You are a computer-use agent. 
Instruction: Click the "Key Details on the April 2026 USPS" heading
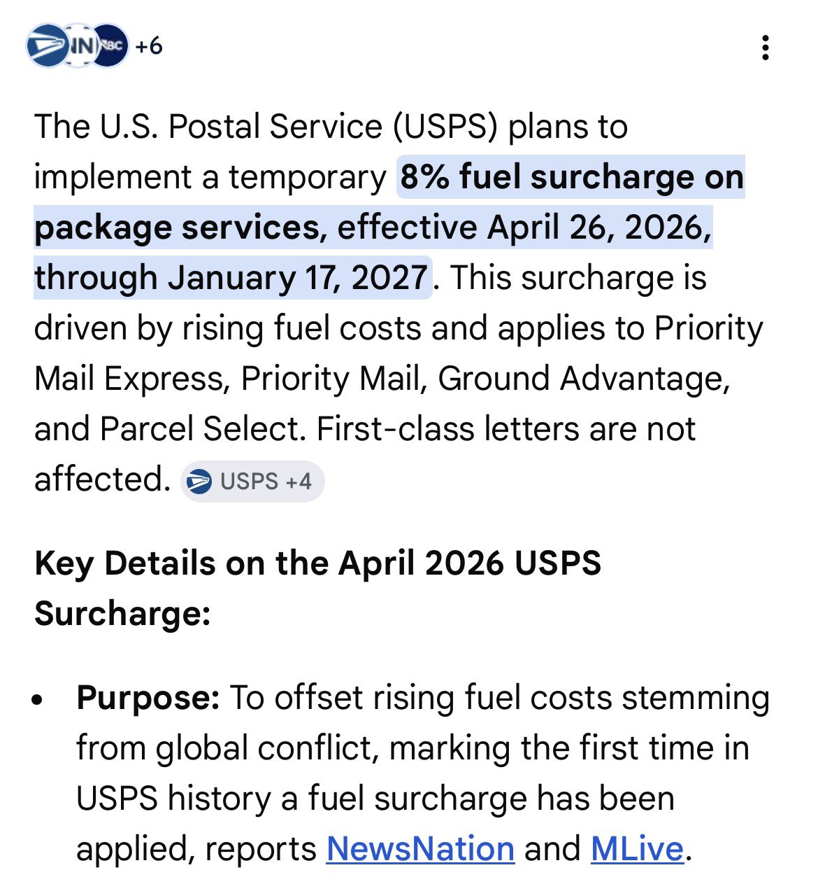(317, 563)
